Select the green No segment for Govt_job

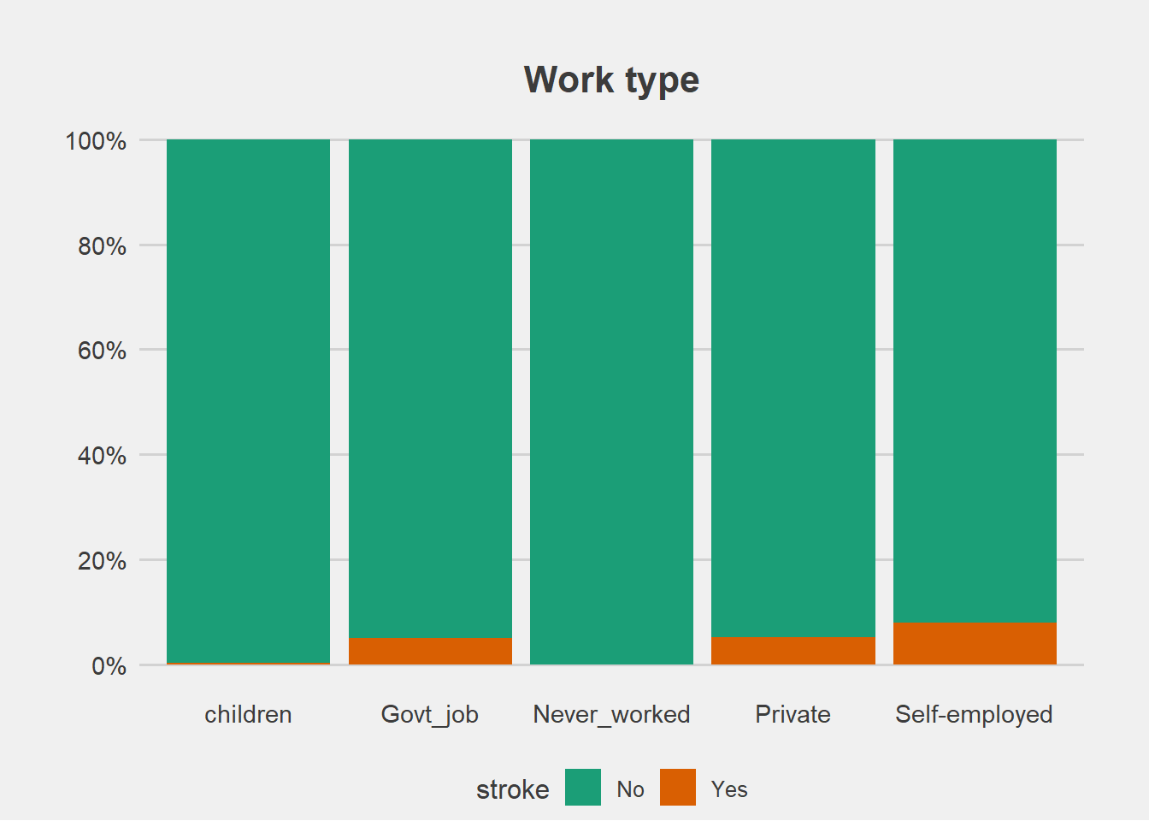pyautogui.click(x=430, y=387)
